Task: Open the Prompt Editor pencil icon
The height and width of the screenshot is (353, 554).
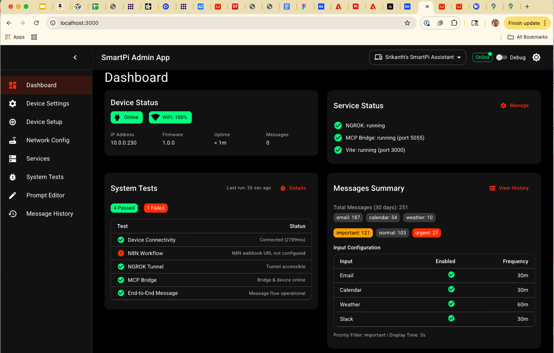Action: click(x=13, y=195)
